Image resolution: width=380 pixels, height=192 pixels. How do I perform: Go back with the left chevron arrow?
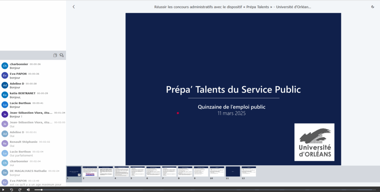pyautogui.click(x=74, y=7)
